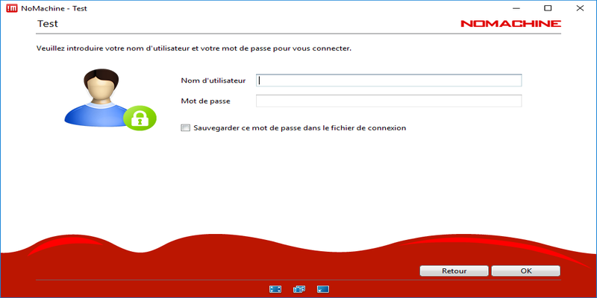Focus the Nom d'utilisateur input field
The image size is (597, 298).
pyautogui.click(x=389, y=80)
